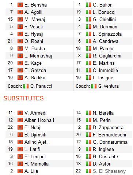The width and height of the screenshot is (133, 175).
Task: Click the Italy flag beside L. Insigne
Action: [88, 77]
